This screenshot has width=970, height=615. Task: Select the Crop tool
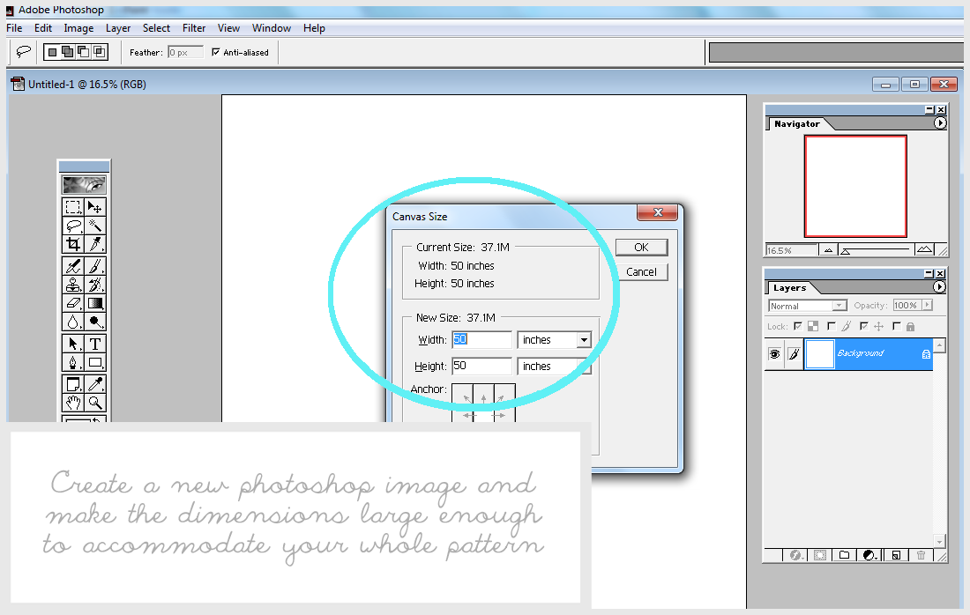(x=74, y=244)
